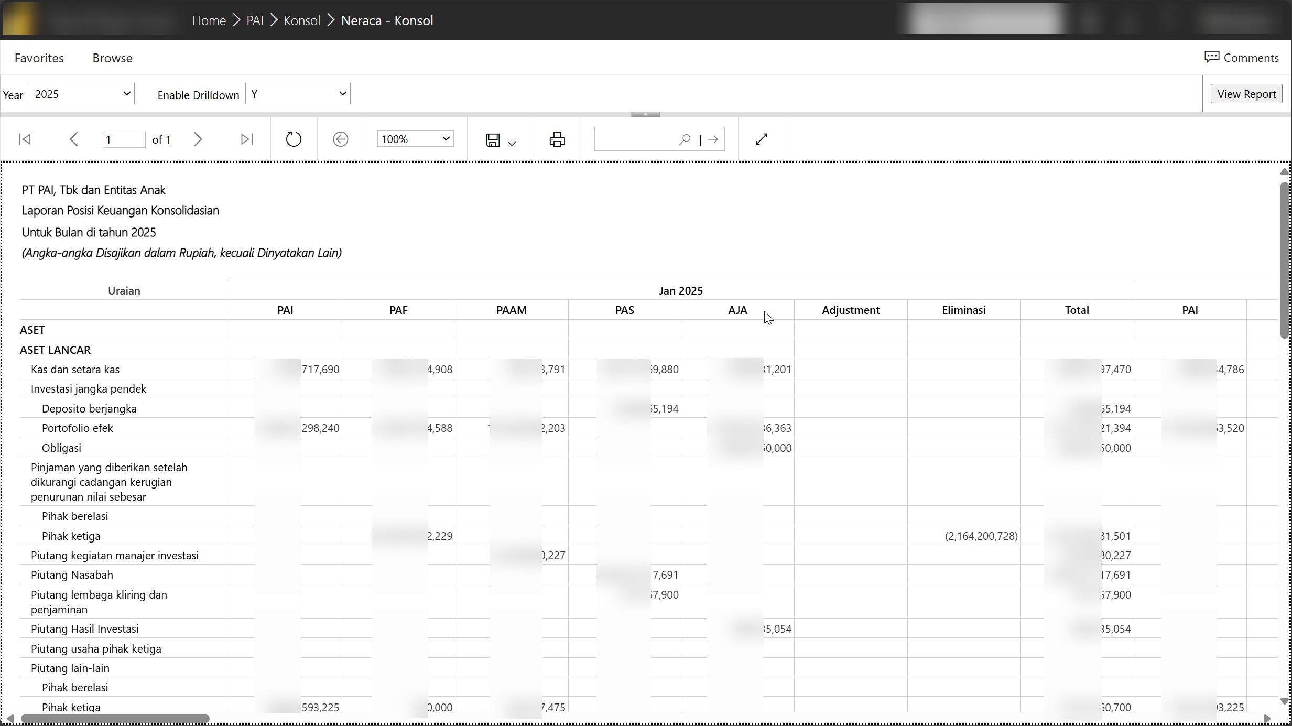Collapse the parameters pane toggle
Viewport: 1292px width, 726px height.
click(x=645, y=114)
